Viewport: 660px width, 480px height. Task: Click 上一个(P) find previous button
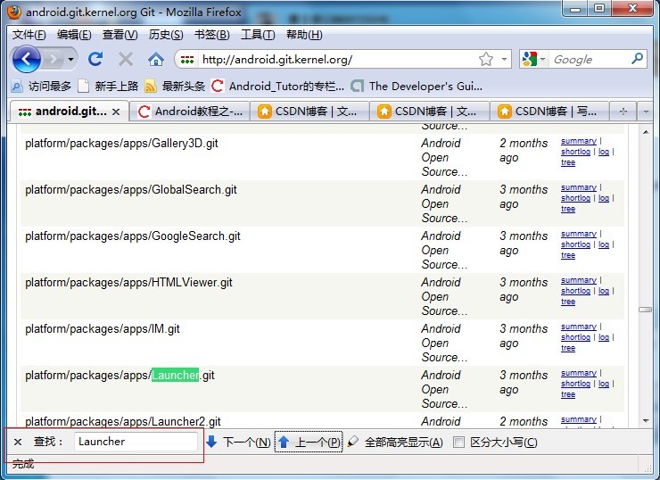309,443
